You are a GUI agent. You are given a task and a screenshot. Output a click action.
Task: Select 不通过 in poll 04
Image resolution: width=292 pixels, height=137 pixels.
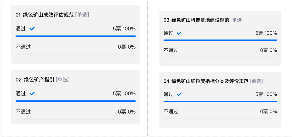click(x=171, y=112)
